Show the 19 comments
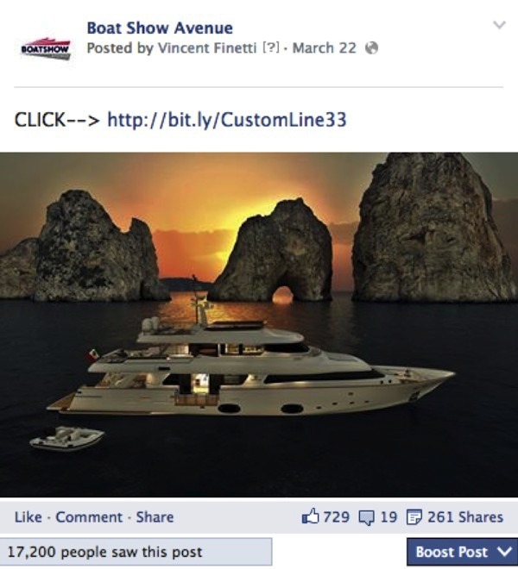The image size is (518, 569). click(388, 517)
